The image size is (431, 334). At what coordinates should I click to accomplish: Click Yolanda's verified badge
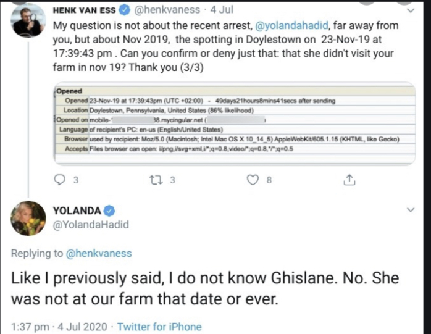tap(107, 209)
